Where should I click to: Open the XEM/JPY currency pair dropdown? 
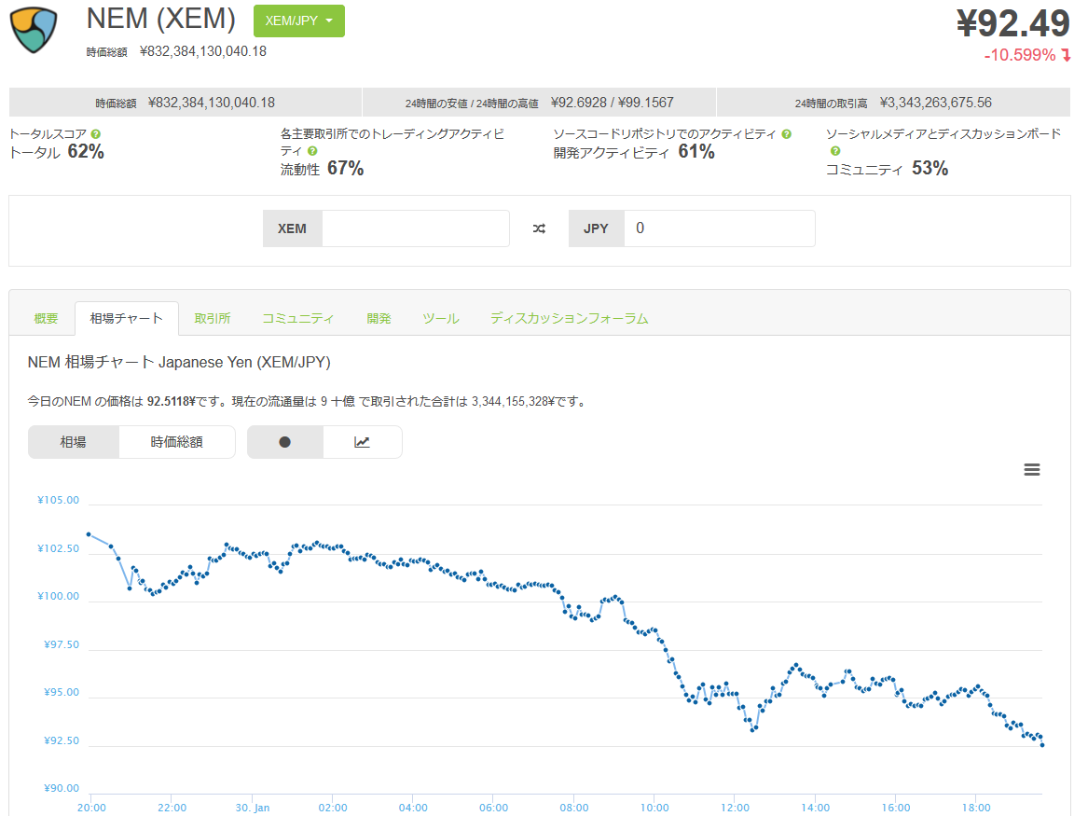tap(299, 21)
